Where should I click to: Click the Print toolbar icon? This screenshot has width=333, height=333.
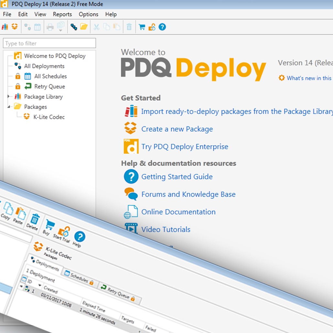tap(50, 27)
